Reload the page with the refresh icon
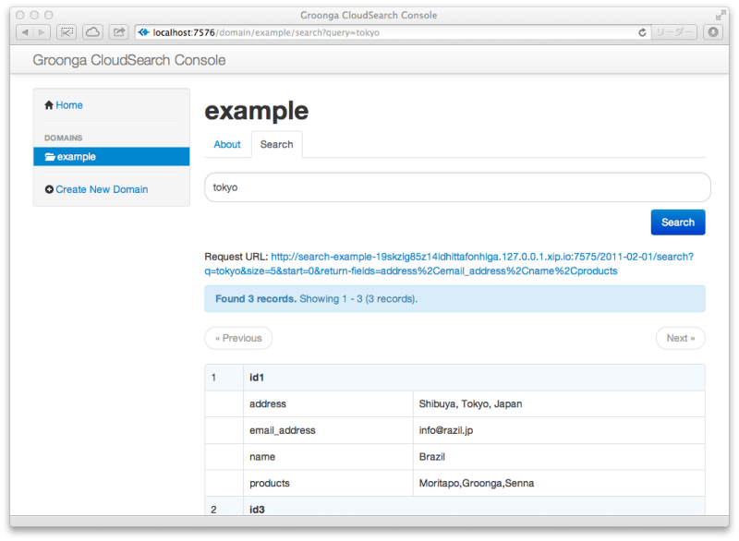 coord(642,31)
